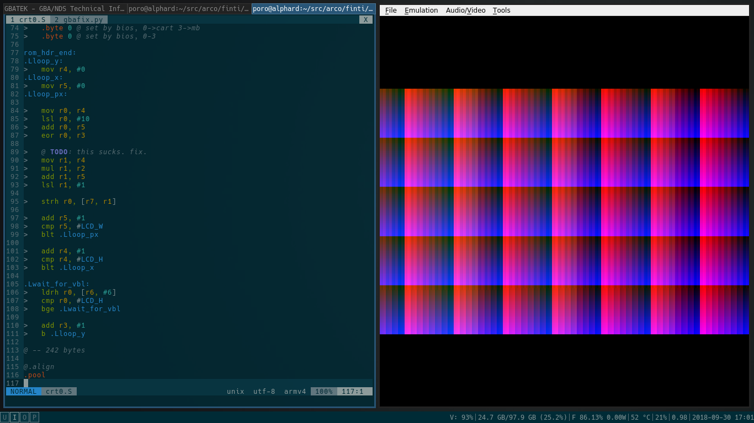
Task: Click the 100% scroll percentage in statusline
Action: tap(324, 391)
